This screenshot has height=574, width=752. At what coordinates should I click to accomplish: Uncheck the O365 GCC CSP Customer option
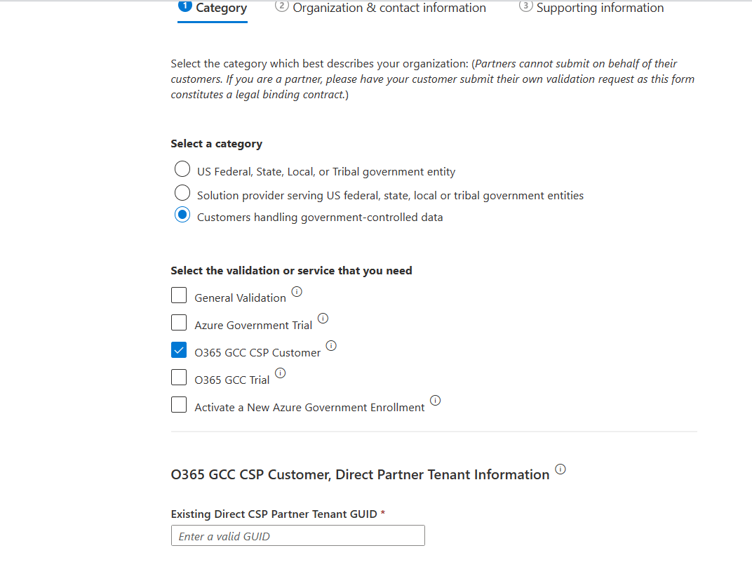[179, 349]
